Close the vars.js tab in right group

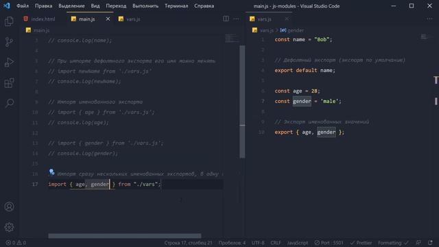click(x=287, y=19)
